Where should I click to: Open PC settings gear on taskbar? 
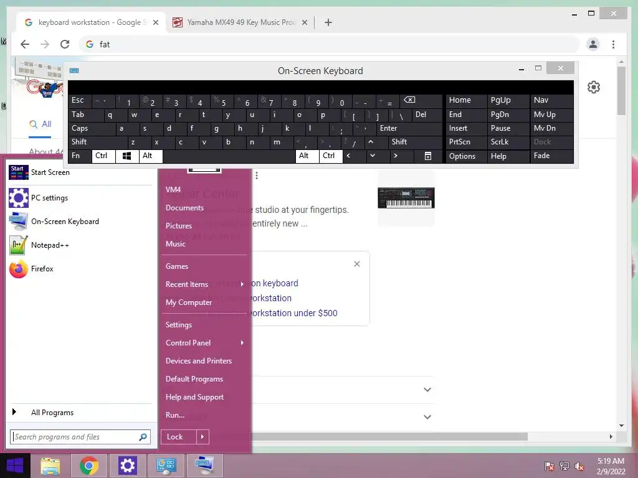pyautogui.click(x=127, y=466)
